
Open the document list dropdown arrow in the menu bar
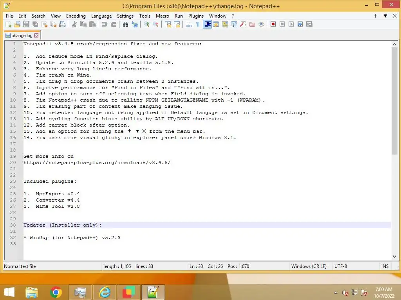(x=385, y=16)
